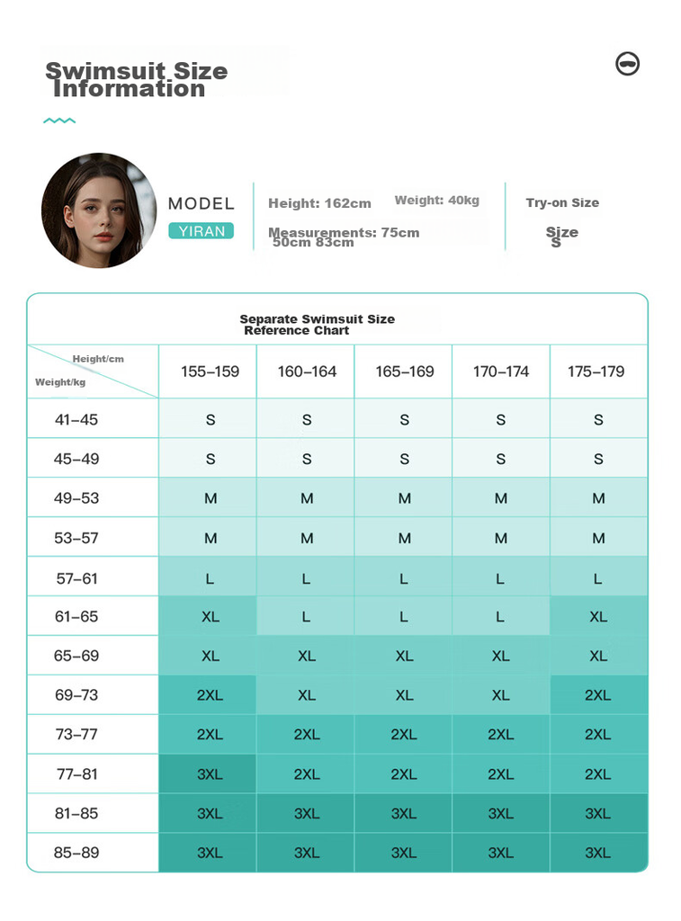Screen dimensions: 681x921
Task: Click the 175–179 height column header
Action: 598,371
